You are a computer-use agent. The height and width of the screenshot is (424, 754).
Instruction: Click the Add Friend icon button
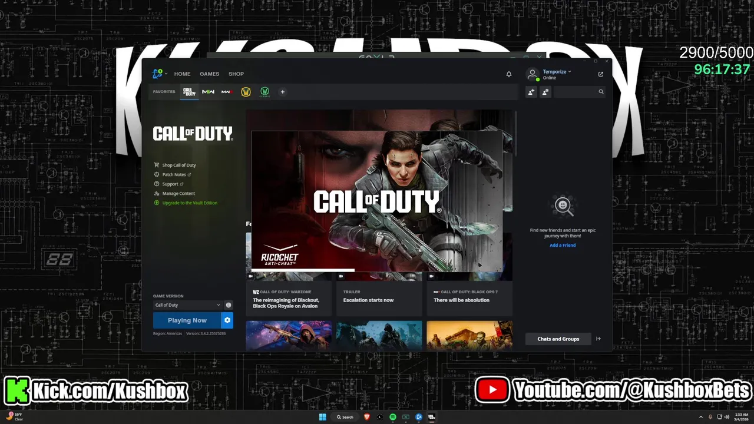tap(531, 92)
